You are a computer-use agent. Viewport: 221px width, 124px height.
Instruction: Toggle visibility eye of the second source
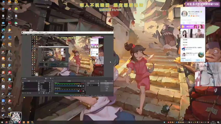[x=50, y=84]
